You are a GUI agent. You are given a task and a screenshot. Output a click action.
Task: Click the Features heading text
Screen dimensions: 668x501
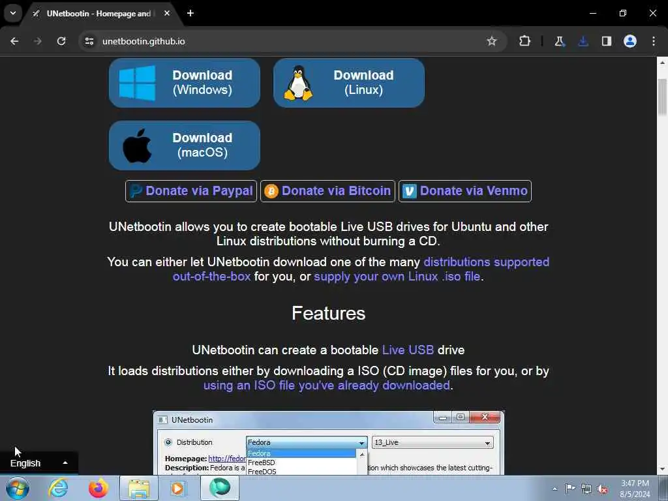[x=329, y=313]
